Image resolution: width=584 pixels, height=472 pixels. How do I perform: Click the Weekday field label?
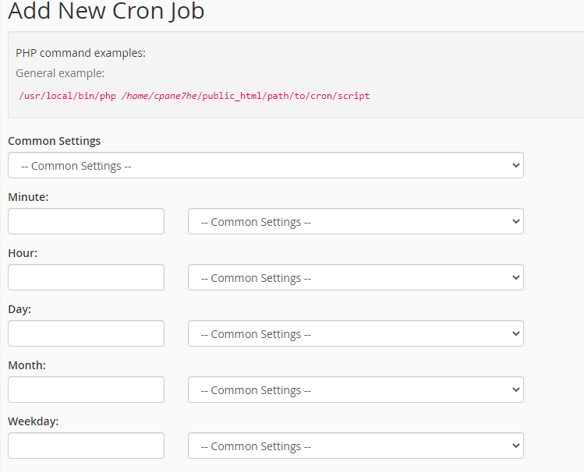click(34, 421)
